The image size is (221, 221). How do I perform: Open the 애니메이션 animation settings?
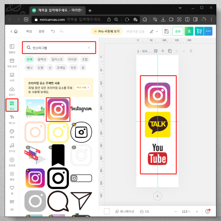(x=125, y=211)
